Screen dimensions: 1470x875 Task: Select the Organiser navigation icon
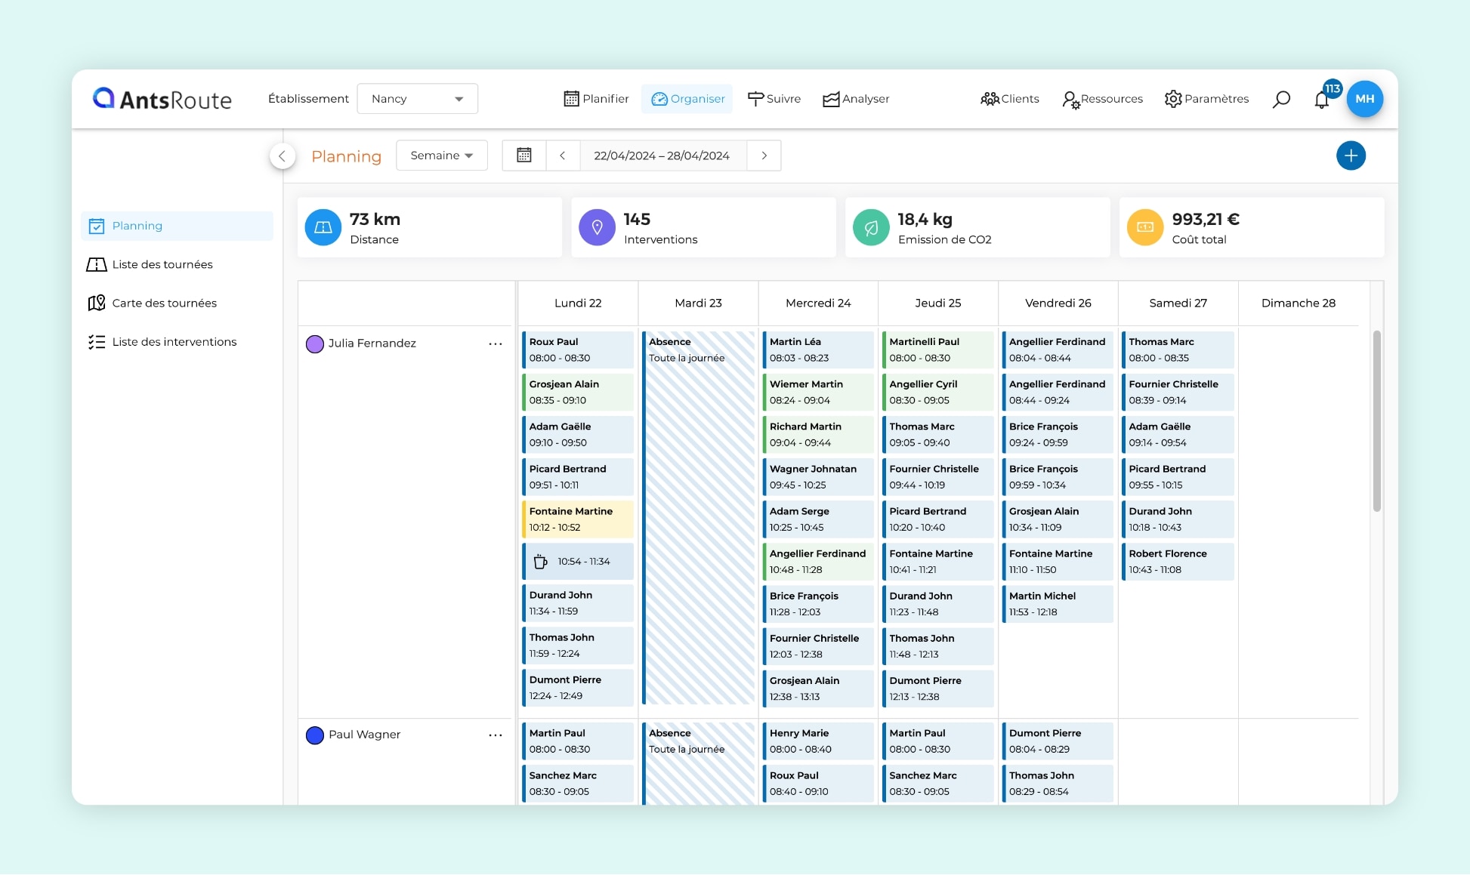pos(687,98)
